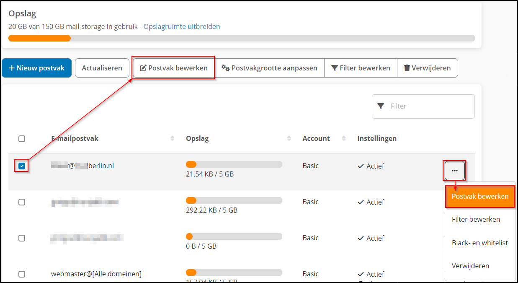Click the funnel icon on Filter bewerken button
Screen dimensions: 518x283
pyautogui.click(x=335, y=68)
